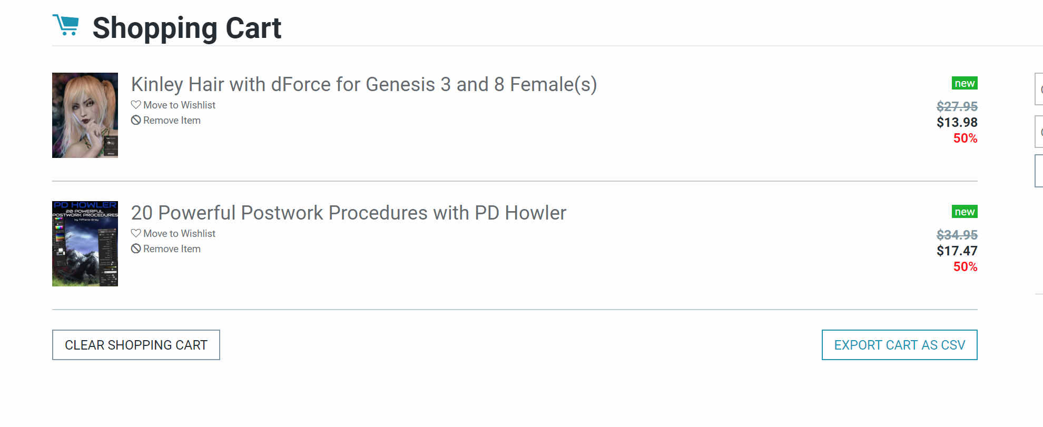Click the shopping cart icon beside the heading

(x=66, y=25)
